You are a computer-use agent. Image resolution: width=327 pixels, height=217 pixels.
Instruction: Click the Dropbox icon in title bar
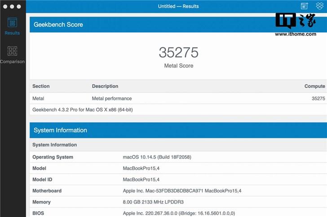point(320,6)
